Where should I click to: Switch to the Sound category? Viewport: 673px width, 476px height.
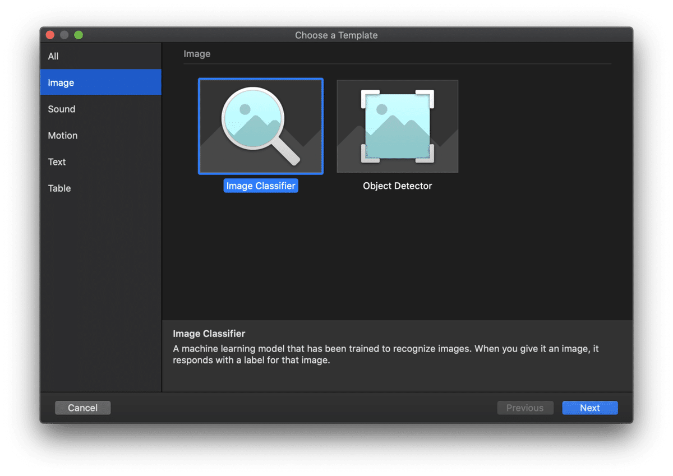click(x=101, y=109)
